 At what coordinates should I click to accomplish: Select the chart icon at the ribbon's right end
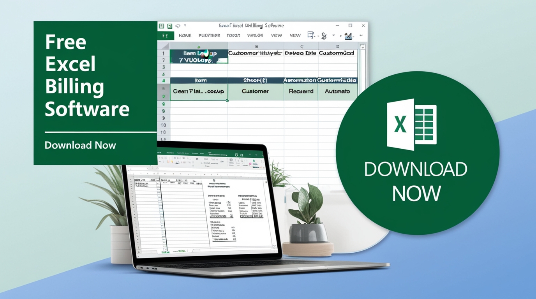(x=348, y=35)
